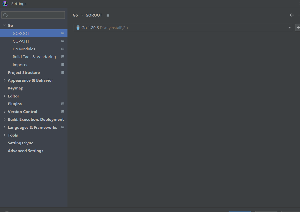Click the icon beside GOROOT breadcrumb title

click(108, 15)
